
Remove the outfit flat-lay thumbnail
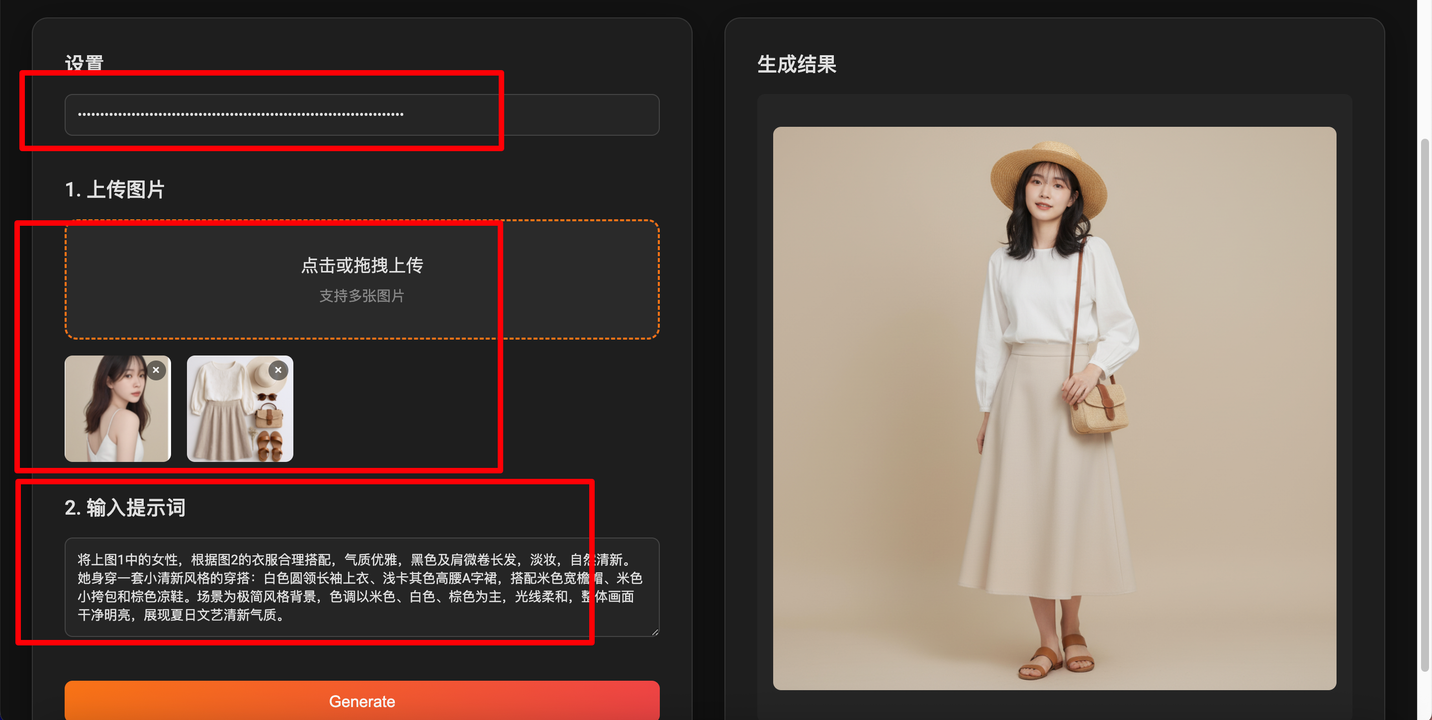click(278, 370)
